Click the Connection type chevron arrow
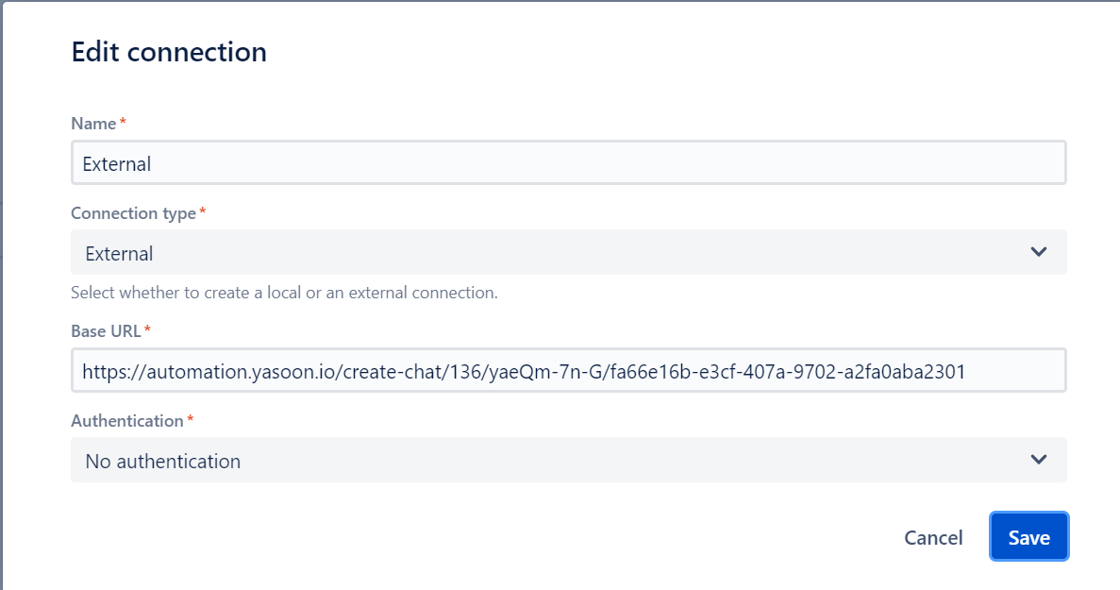The image size is (1120, 590). tap(1038, 252)
